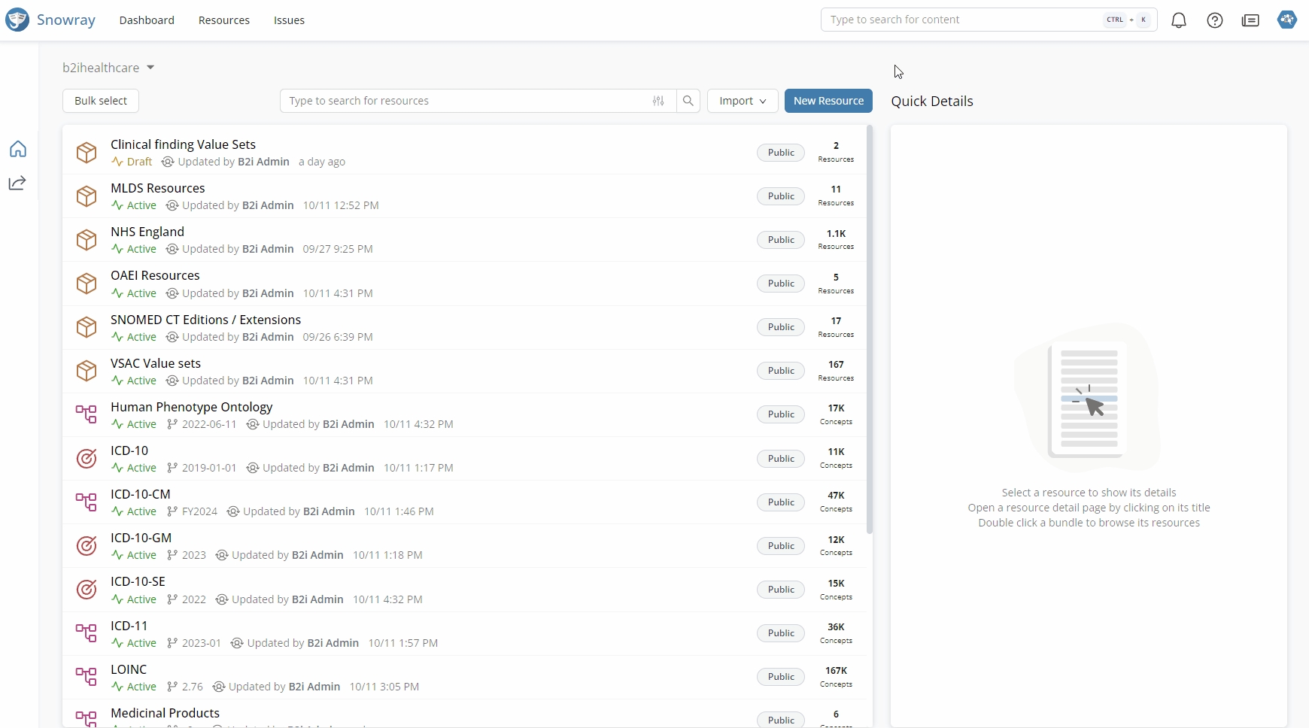Click the New Resource button

[x=828, y=101]
